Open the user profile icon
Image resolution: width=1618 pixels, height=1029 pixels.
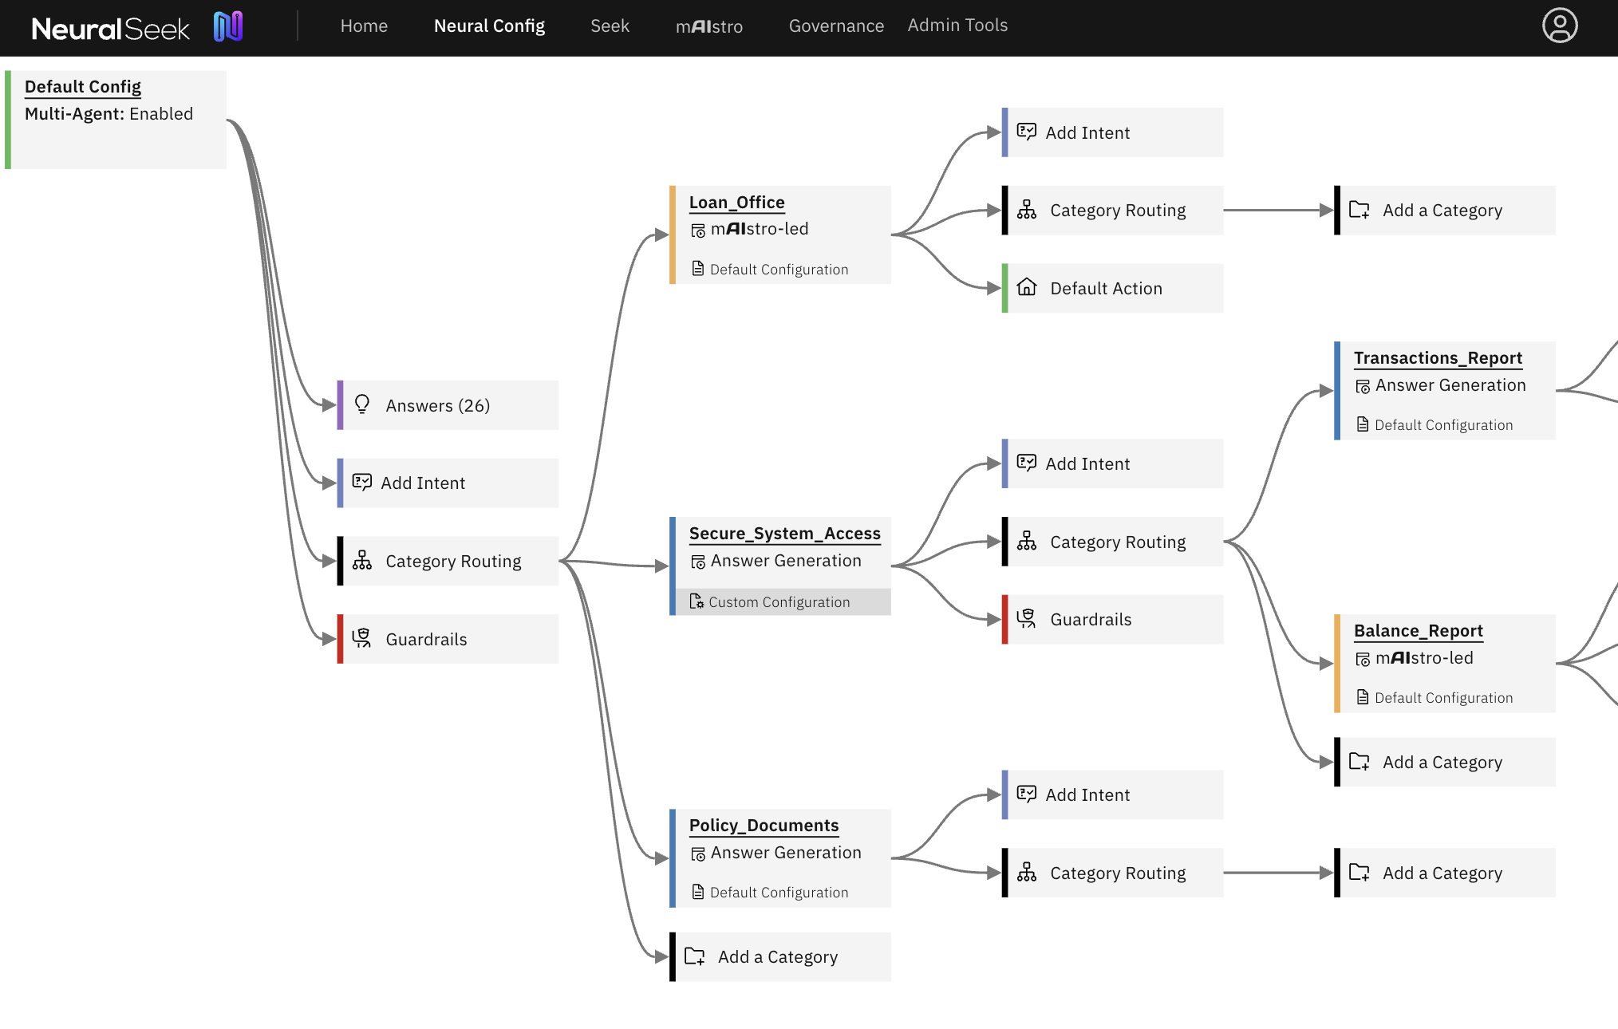(1559, 26)
